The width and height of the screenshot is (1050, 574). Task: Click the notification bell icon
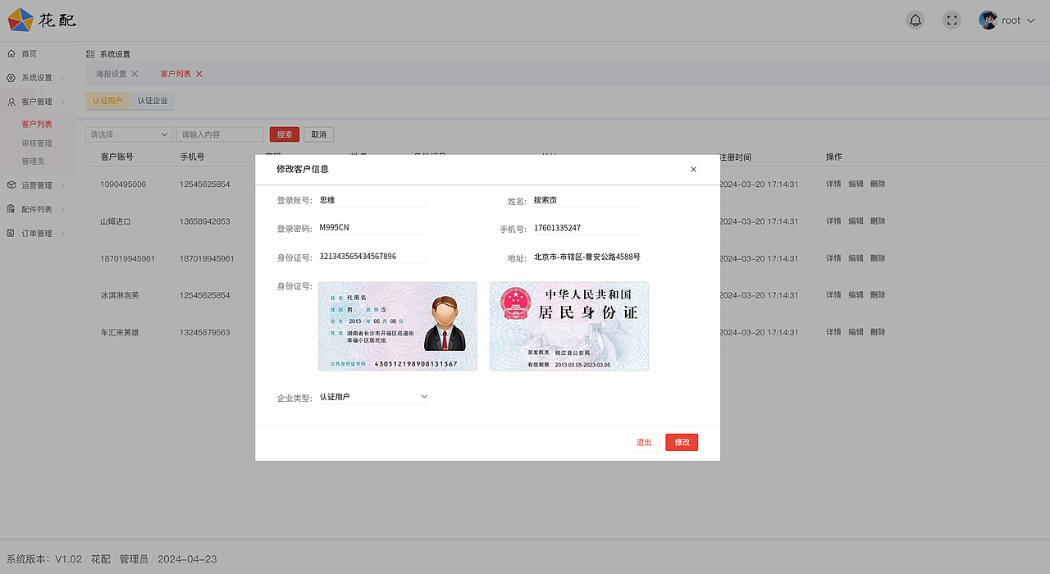[x=915, y=20]
